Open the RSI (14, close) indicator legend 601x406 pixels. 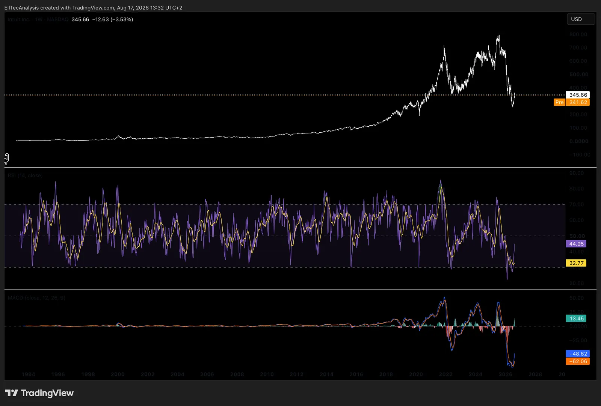click(25, 175)
